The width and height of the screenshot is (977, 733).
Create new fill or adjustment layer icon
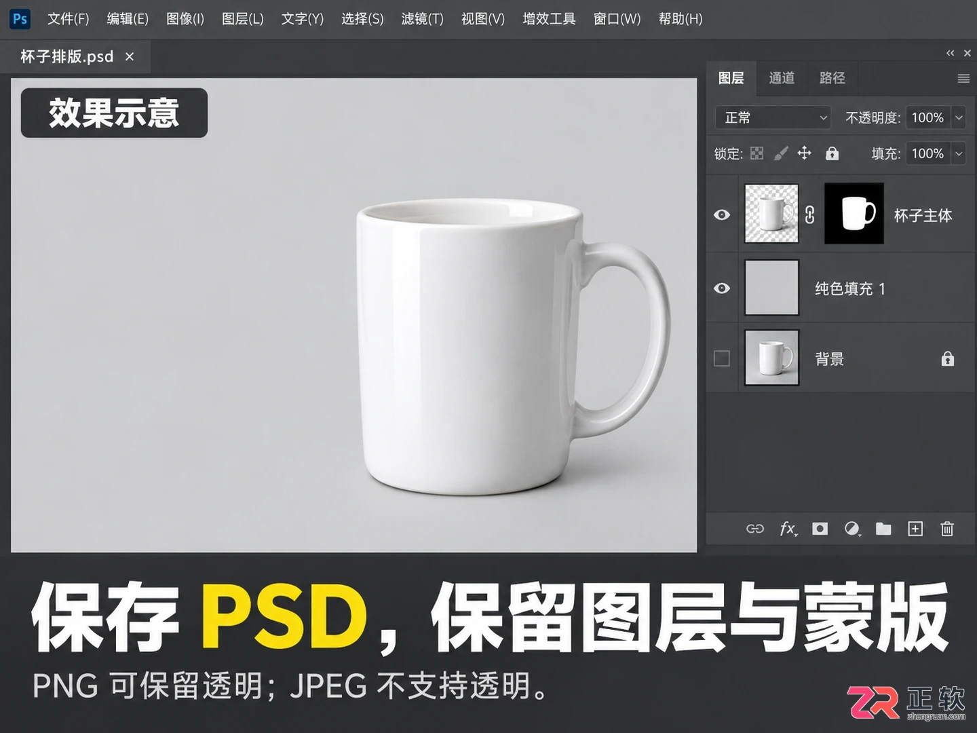pos(852,529)
